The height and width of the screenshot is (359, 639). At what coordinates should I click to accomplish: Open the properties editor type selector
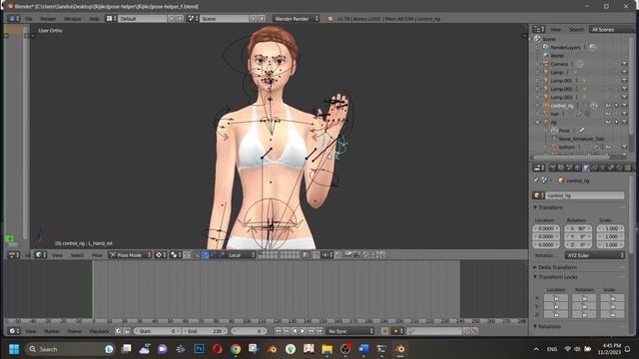coord(539,169)
